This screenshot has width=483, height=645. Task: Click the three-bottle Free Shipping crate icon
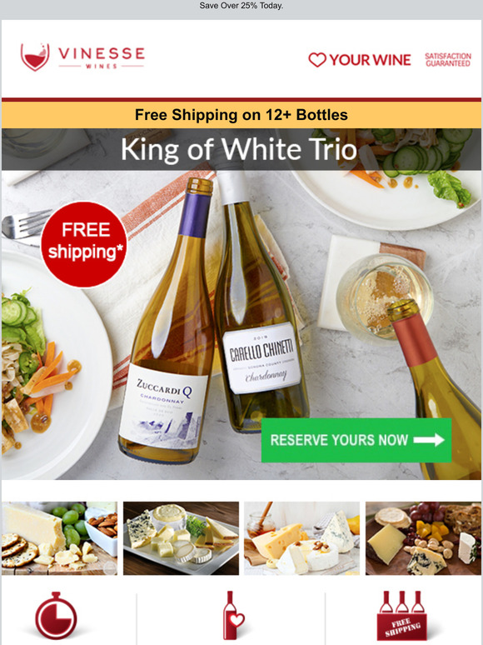[401, 616]
